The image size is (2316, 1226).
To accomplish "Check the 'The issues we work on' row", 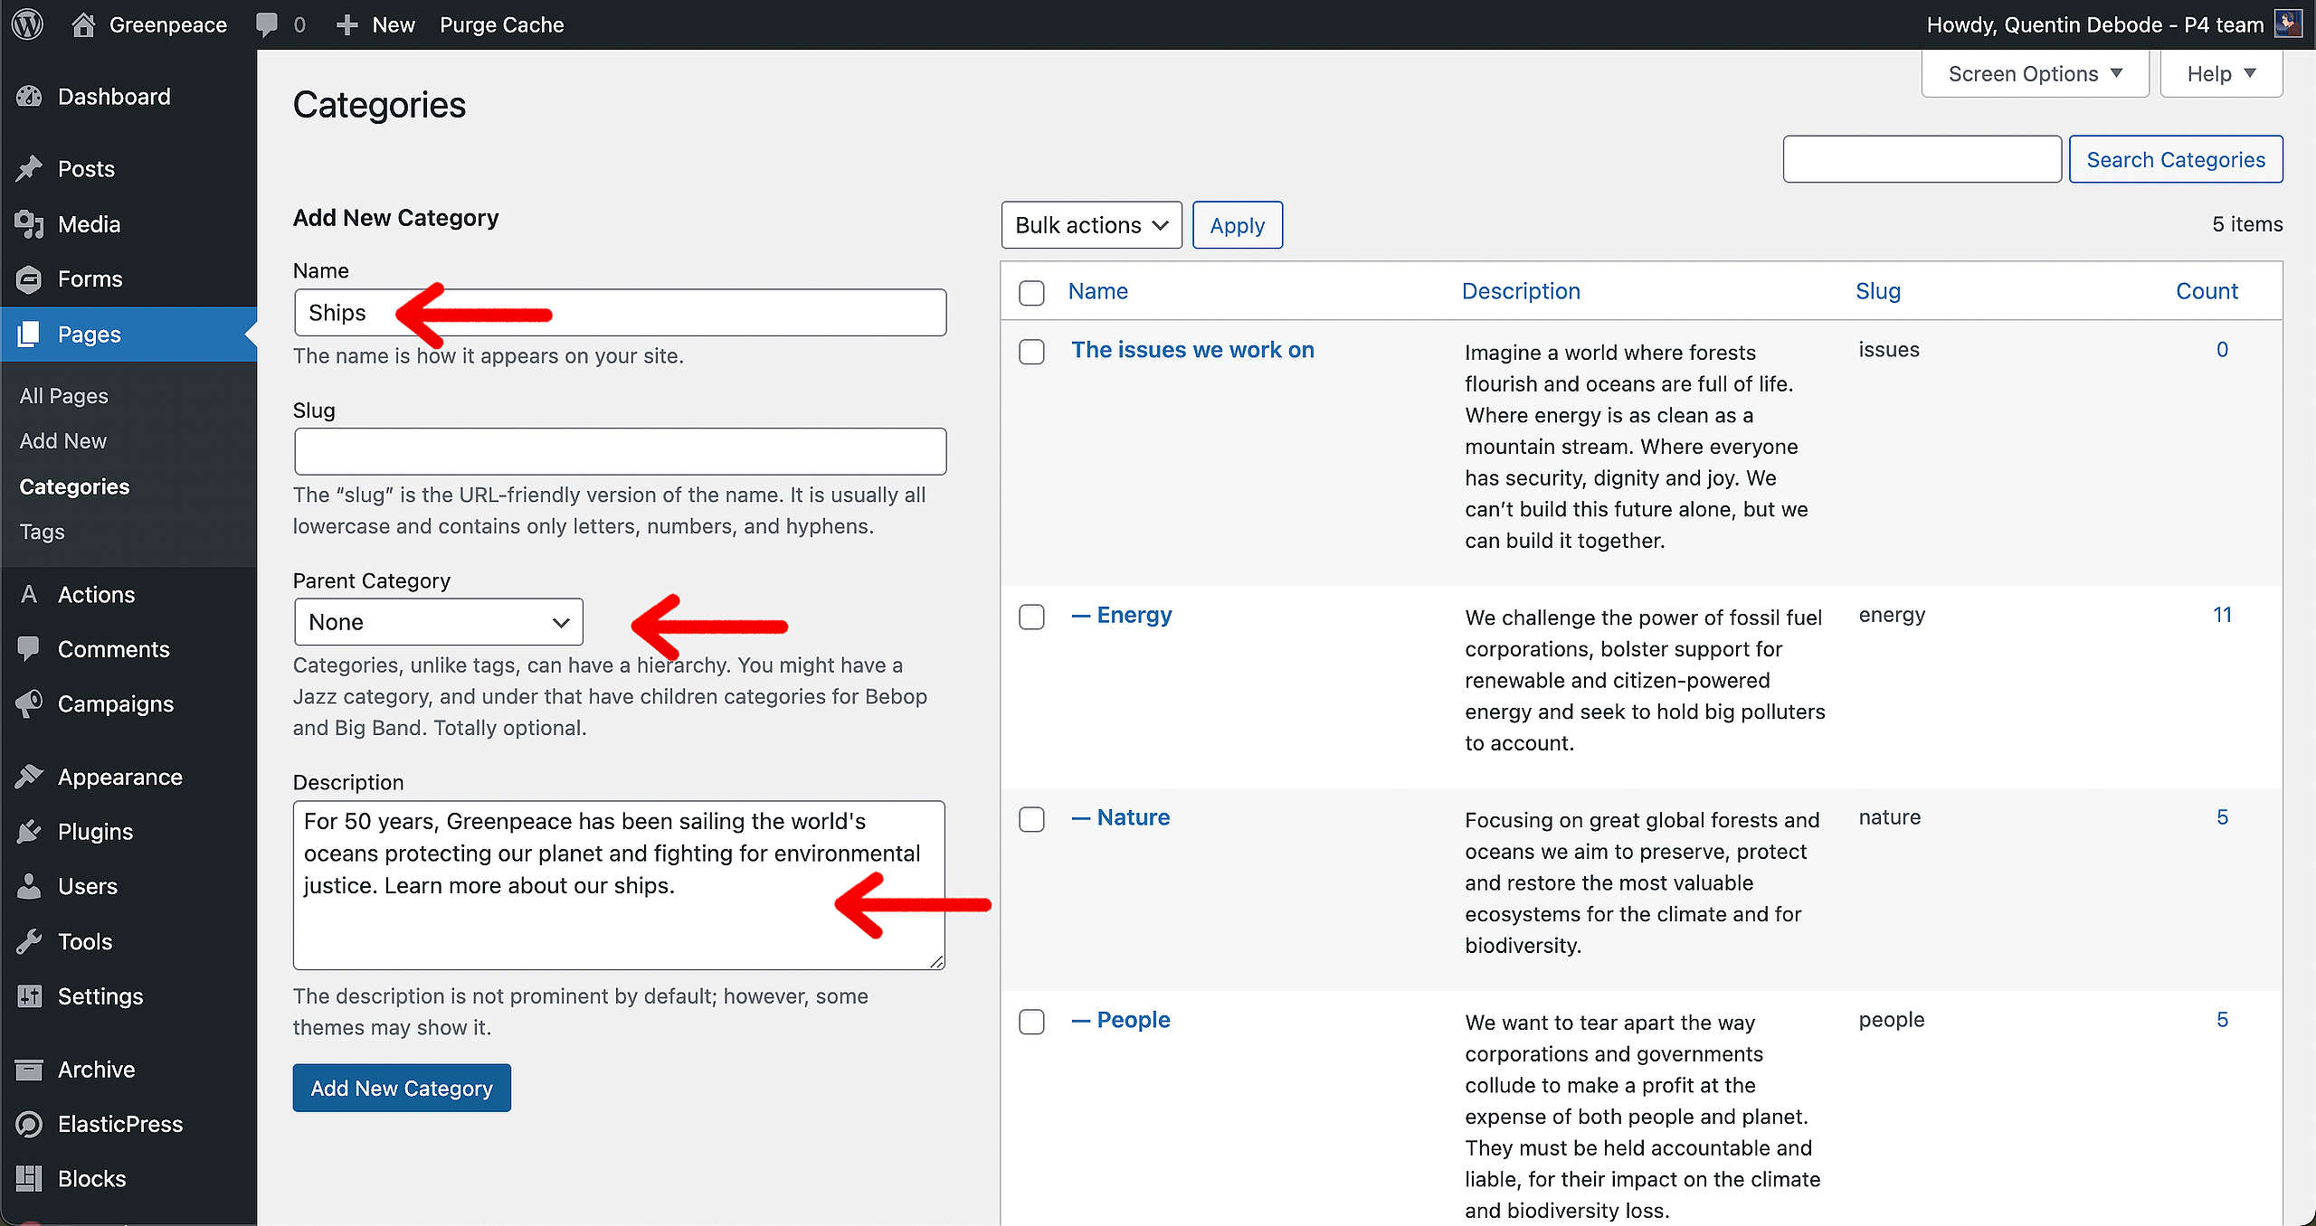I will (1031, 352).
